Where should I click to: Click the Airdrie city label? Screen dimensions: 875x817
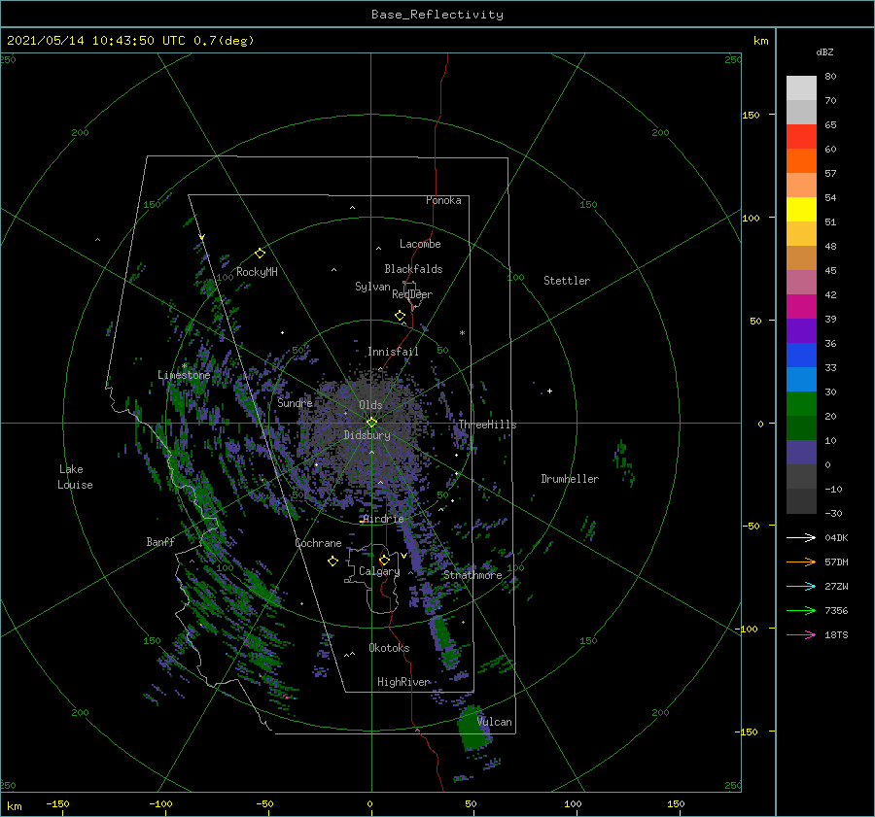(x=383, y=519)
